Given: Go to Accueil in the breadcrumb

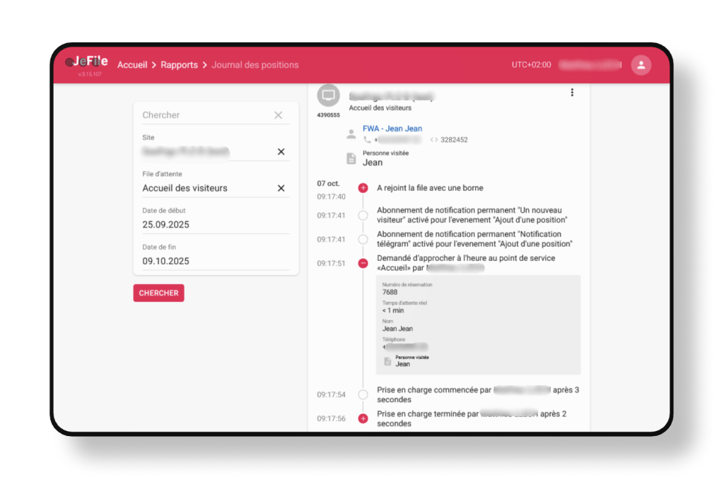Looking at the screenshot, I should click(x=132, y=65).
